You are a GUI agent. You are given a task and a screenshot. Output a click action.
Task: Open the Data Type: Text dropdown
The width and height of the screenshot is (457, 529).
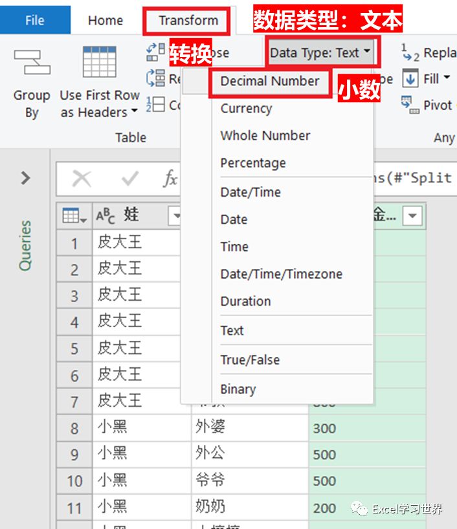coord(320,52)
